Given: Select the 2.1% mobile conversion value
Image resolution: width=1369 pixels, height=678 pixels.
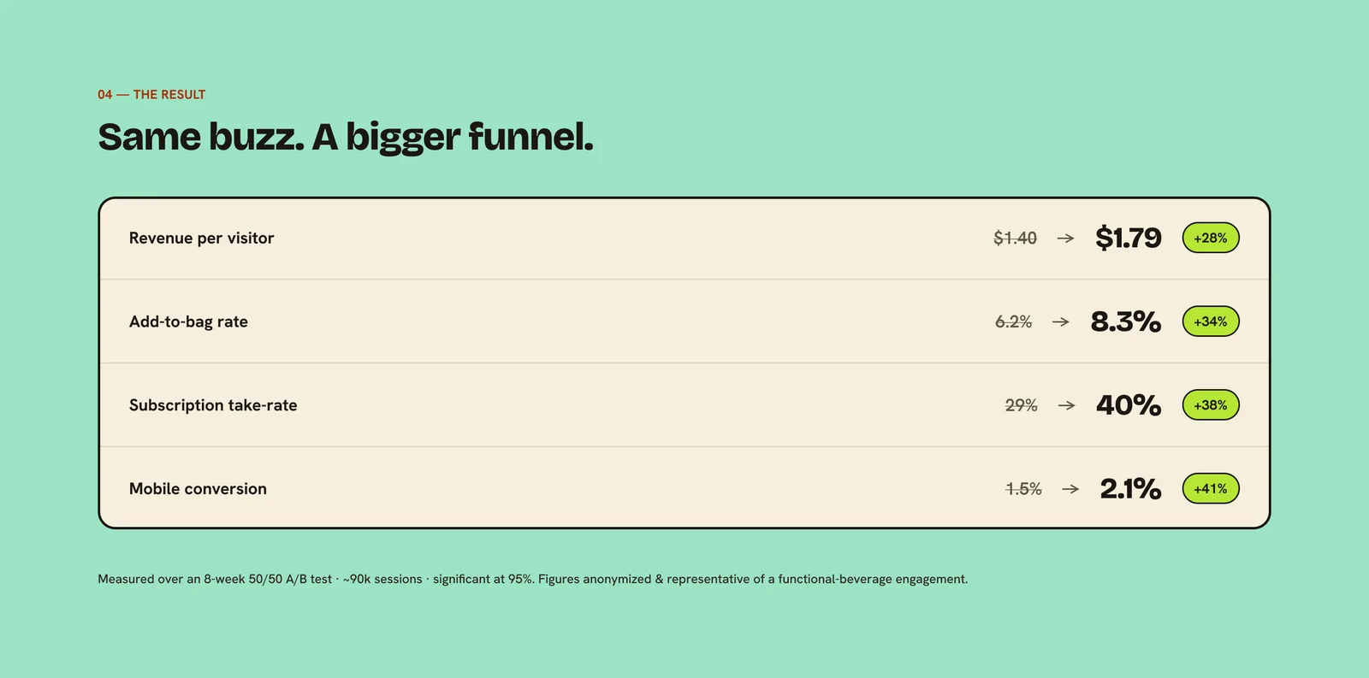Looking at the screenshot, I should coord(1130,488).
